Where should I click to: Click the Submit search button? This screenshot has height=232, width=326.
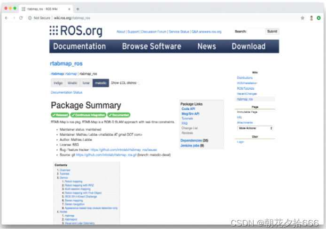click(x=272, y=31)
